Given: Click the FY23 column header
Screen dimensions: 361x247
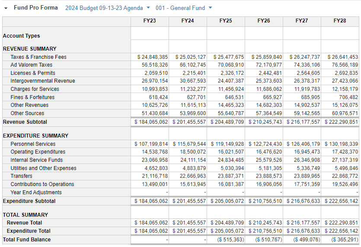Looking at the screenshot, I should [150, 21].
